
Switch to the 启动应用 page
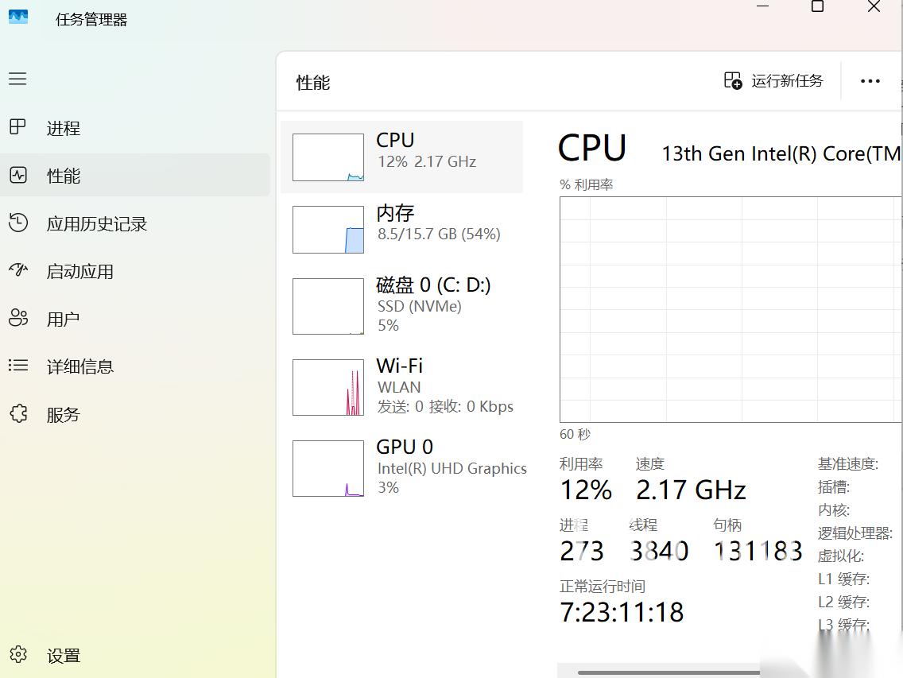135,271
